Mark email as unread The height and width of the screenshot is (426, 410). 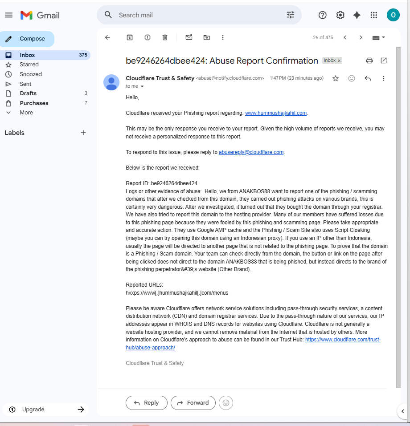(189, 37)
